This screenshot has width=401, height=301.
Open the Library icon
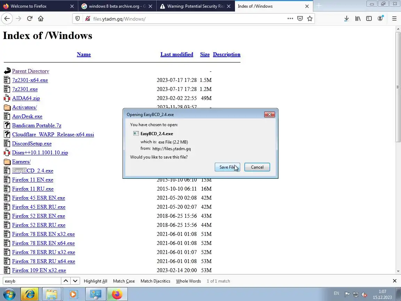(x=358, y=18)
